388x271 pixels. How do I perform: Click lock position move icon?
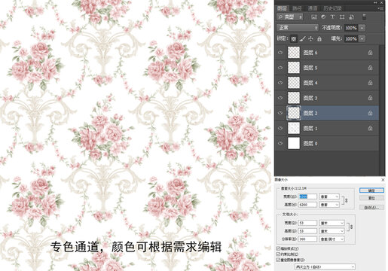310,38
